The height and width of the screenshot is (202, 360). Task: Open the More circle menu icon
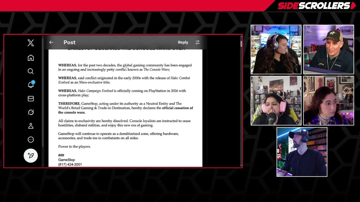31,139
